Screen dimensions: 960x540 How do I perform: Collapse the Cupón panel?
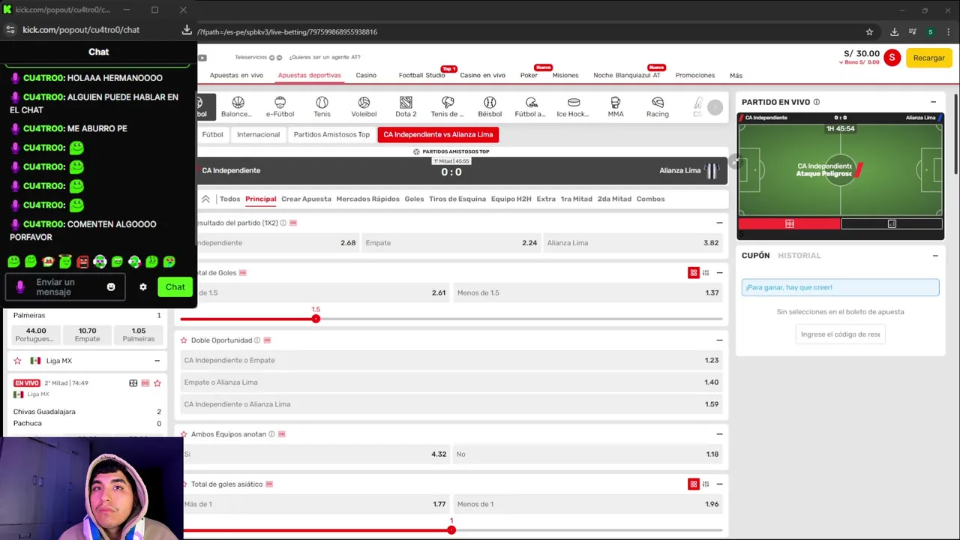coord(935,256)
